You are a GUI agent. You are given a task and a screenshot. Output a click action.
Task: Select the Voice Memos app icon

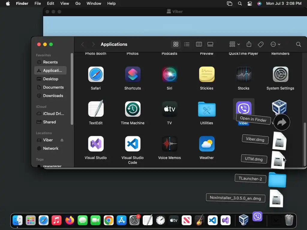pos(169,144)
